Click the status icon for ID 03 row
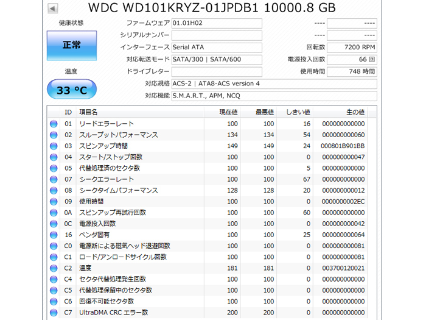 pos(54,146)
